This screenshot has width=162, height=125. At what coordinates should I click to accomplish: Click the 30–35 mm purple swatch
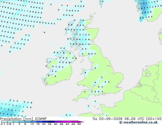point(57,122)
